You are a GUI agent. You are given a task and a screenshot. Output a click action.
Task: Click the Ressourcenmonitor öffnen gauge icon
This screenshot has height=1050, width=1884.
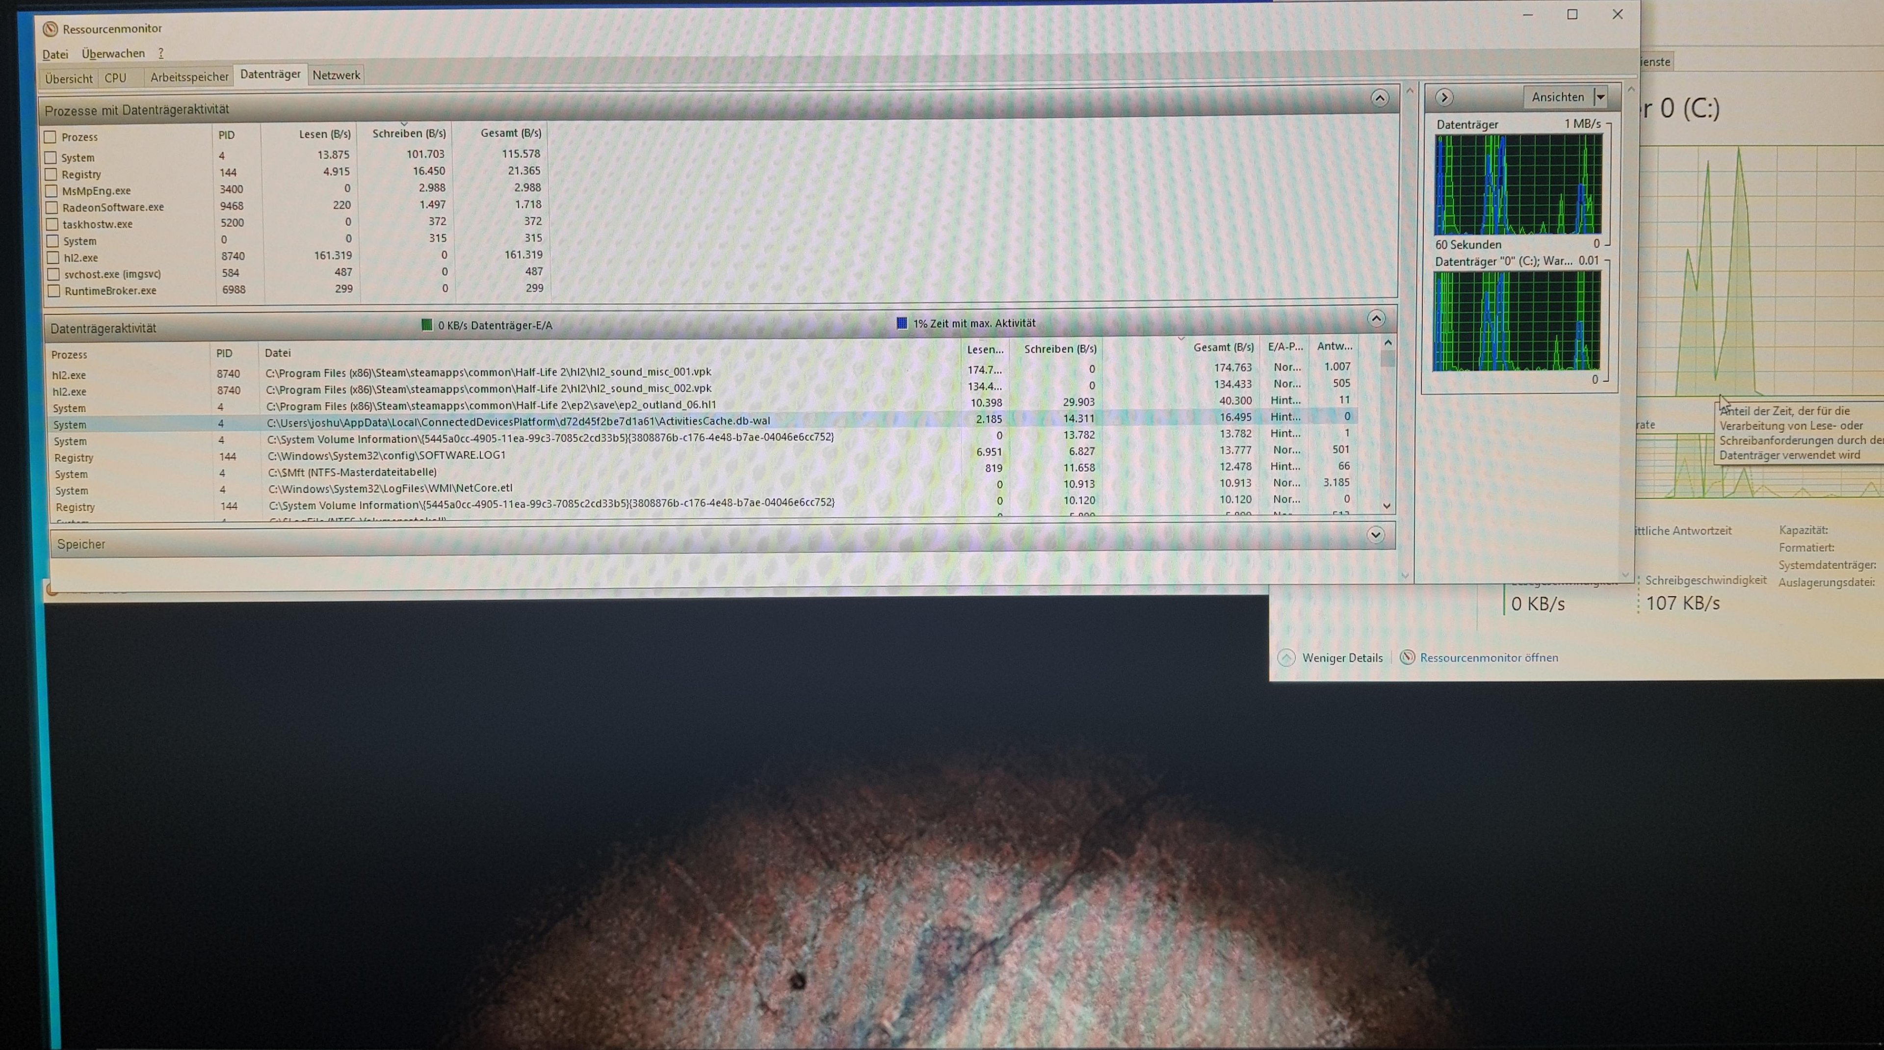1407,657
